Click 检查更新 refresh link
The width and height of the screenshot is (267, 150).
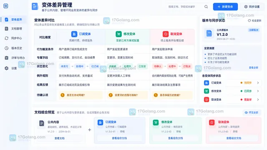(x=254, y=20)
